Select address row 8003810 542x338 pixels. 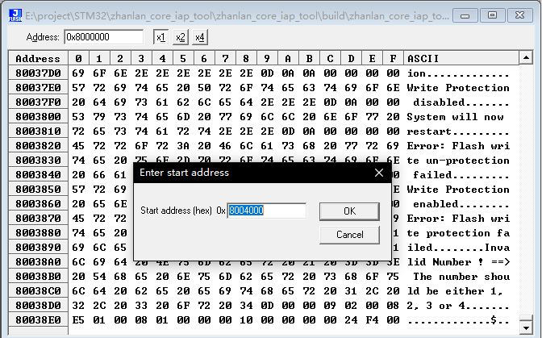38,131
